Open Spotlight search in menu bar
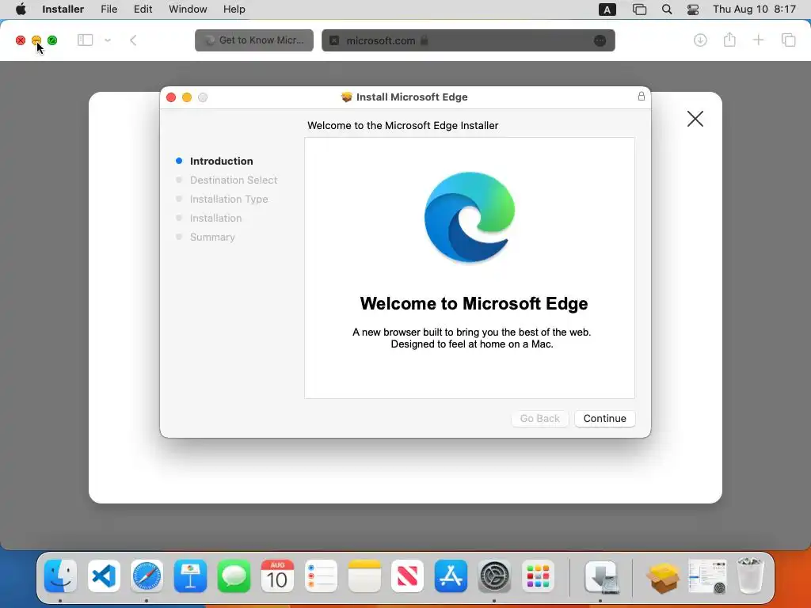811x608 pixels. tap(667, 9)
